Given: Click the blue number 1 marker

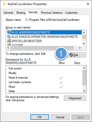Looking at the screenshot, I should 61,54.
